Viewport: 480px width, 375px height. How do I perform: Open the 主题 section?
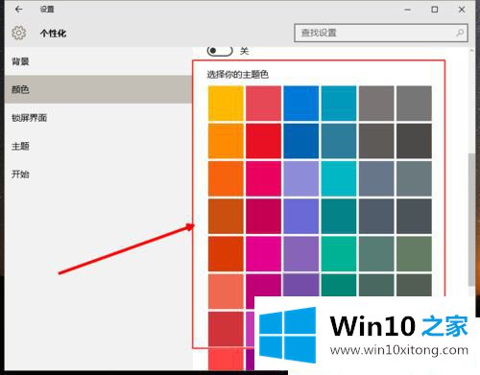pos(98,146)
